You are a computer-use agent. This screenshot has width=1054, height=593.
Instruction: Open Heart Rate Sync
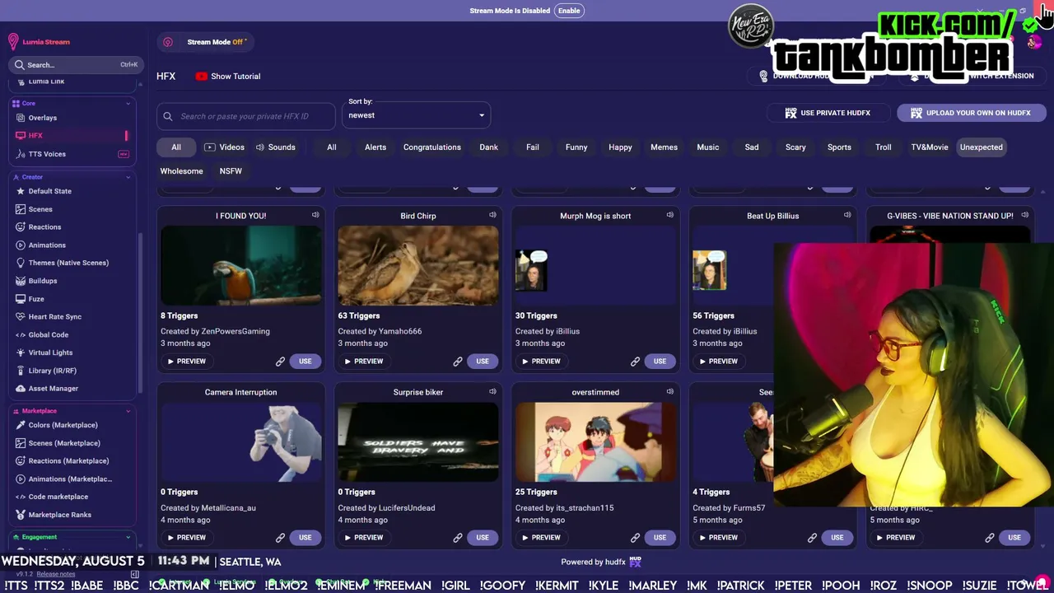pos(54,316)
